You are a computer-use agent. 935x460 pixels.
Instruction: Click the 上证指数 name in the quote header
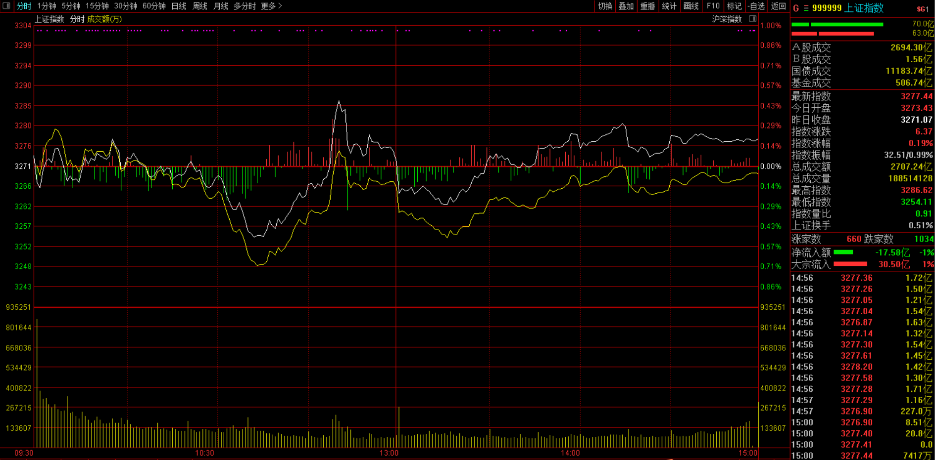coord(864,8)
